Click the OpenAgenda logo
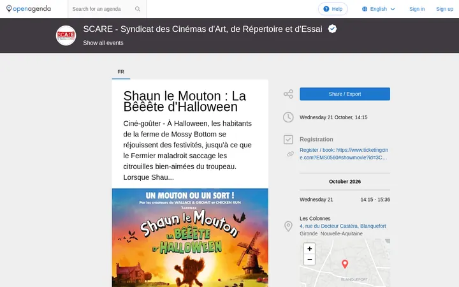The width and height of the screenshot is (459, 287). (29, 9)
